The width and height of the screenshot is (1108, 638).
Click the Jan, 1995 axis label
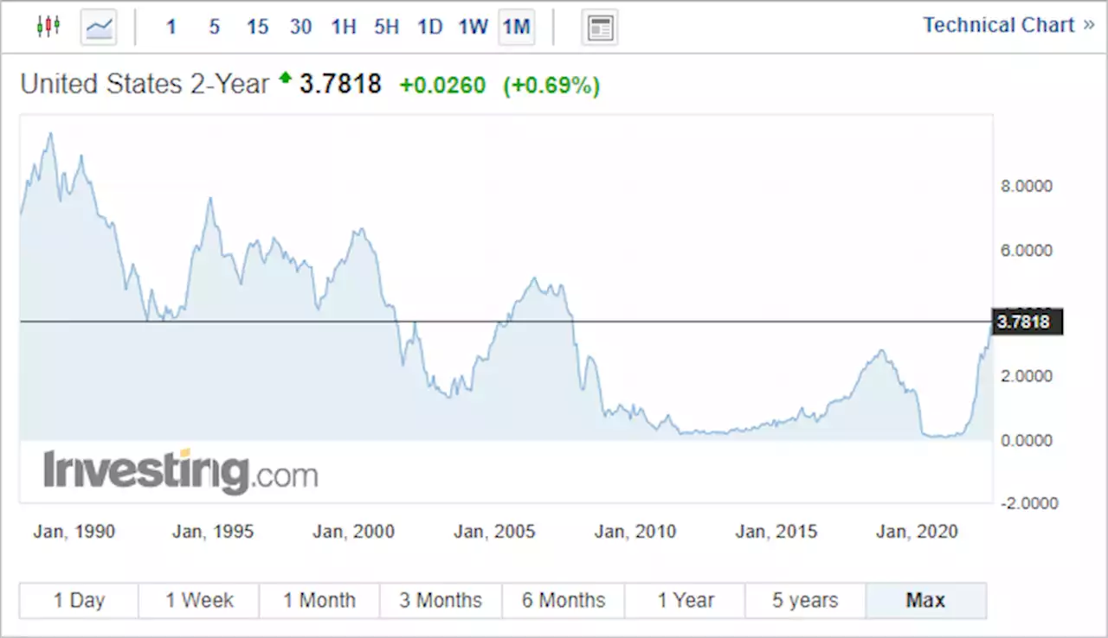coord(213,532)
